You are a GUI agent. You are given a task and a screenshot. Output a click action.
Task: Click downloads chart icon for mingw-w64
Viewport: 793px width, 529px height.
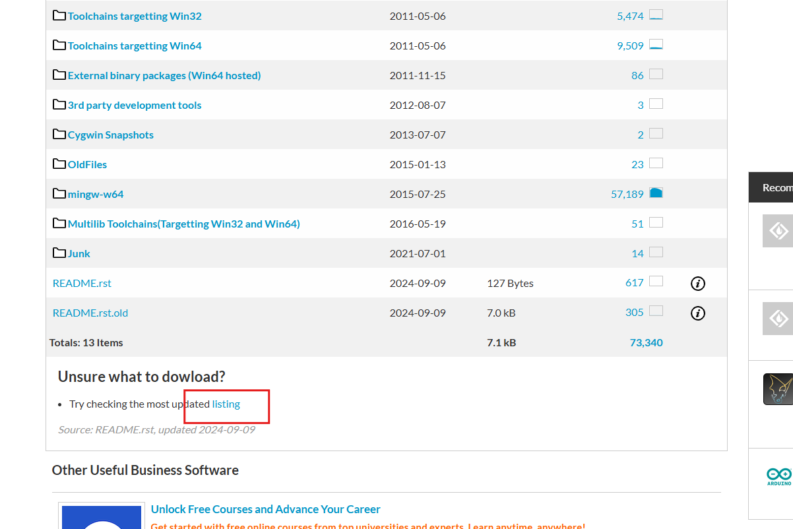pyautogui.click(x=656, y=193)
